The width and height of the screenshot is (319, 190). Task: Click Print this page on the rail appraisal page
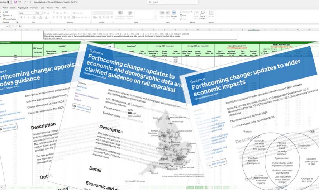81,108
